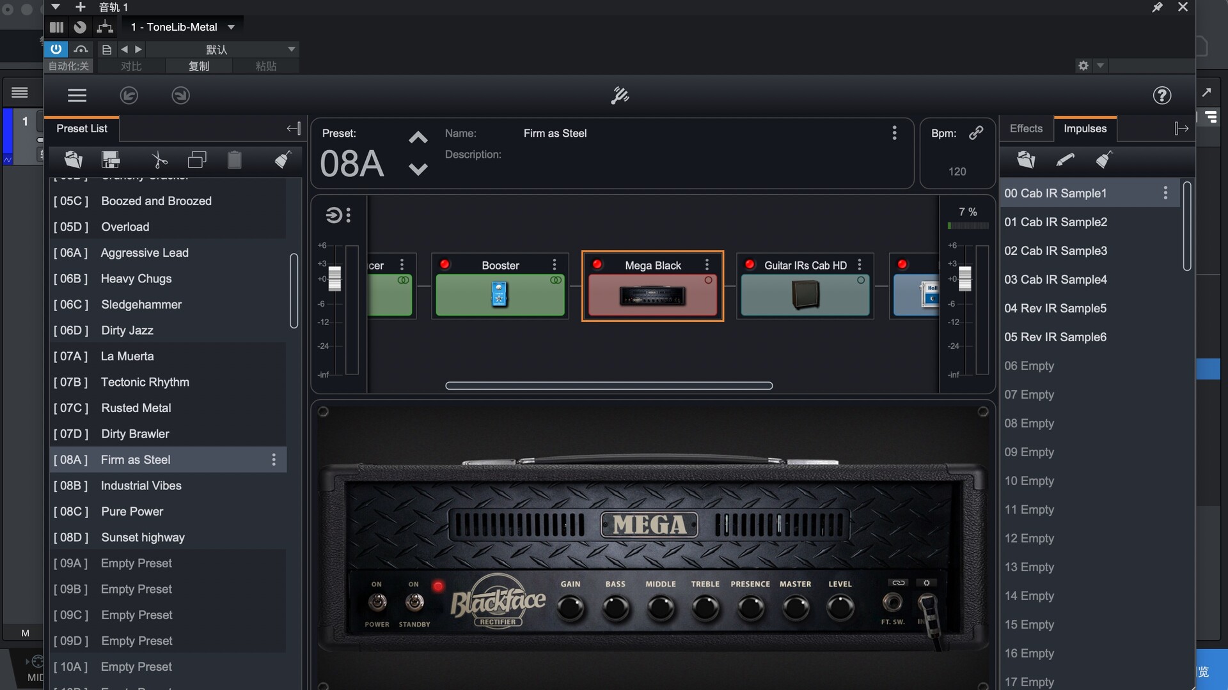Flip the amp POWER switch
Image resolution: width=1228 pixels, height=690 pixels.
tap(377, 602)
